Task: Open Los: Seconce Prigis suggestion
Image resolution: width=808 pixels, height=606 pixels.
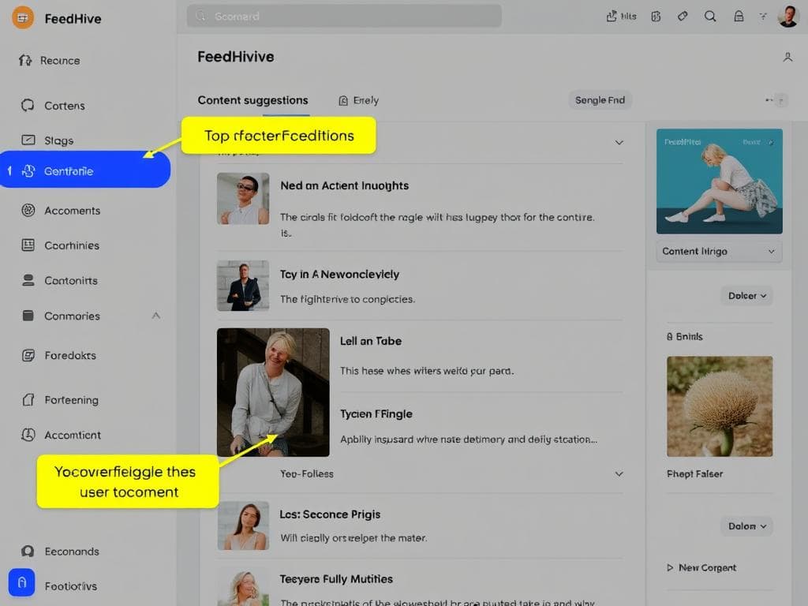Action: [330, 514]
